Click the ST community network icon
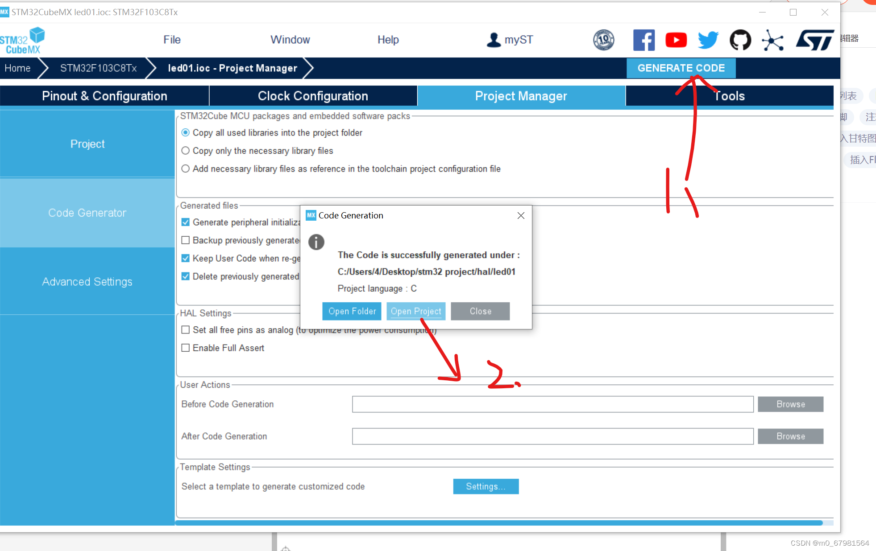876x551 pixels. coord(772,40)
